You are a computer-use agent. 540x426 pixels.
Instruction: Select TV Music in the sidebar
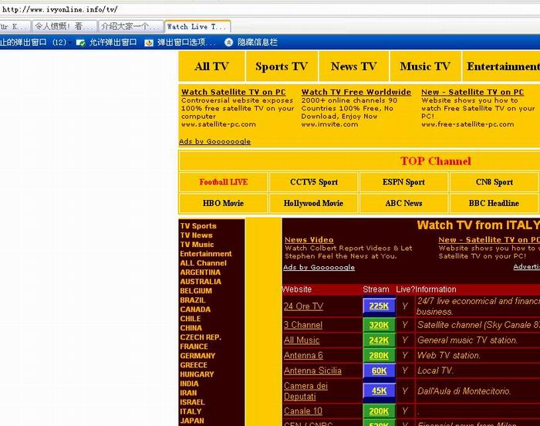(197, 245)
